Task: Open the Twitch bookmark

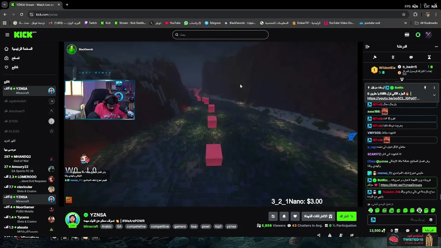Action: click(91, 23)
